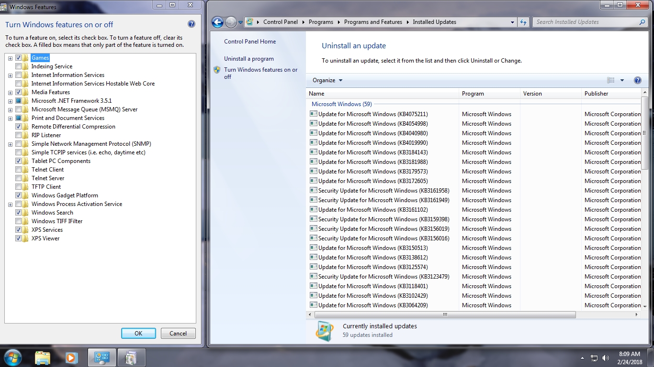Cancel the Windows Features dialog
Screen dimensions: 654x367
point(178,334)
